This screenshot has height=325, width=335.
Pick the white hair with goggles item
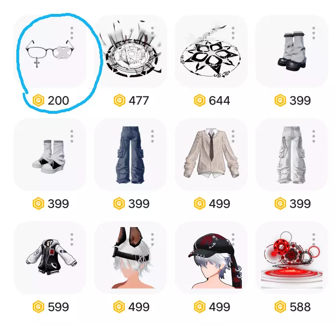pos(131,258)
